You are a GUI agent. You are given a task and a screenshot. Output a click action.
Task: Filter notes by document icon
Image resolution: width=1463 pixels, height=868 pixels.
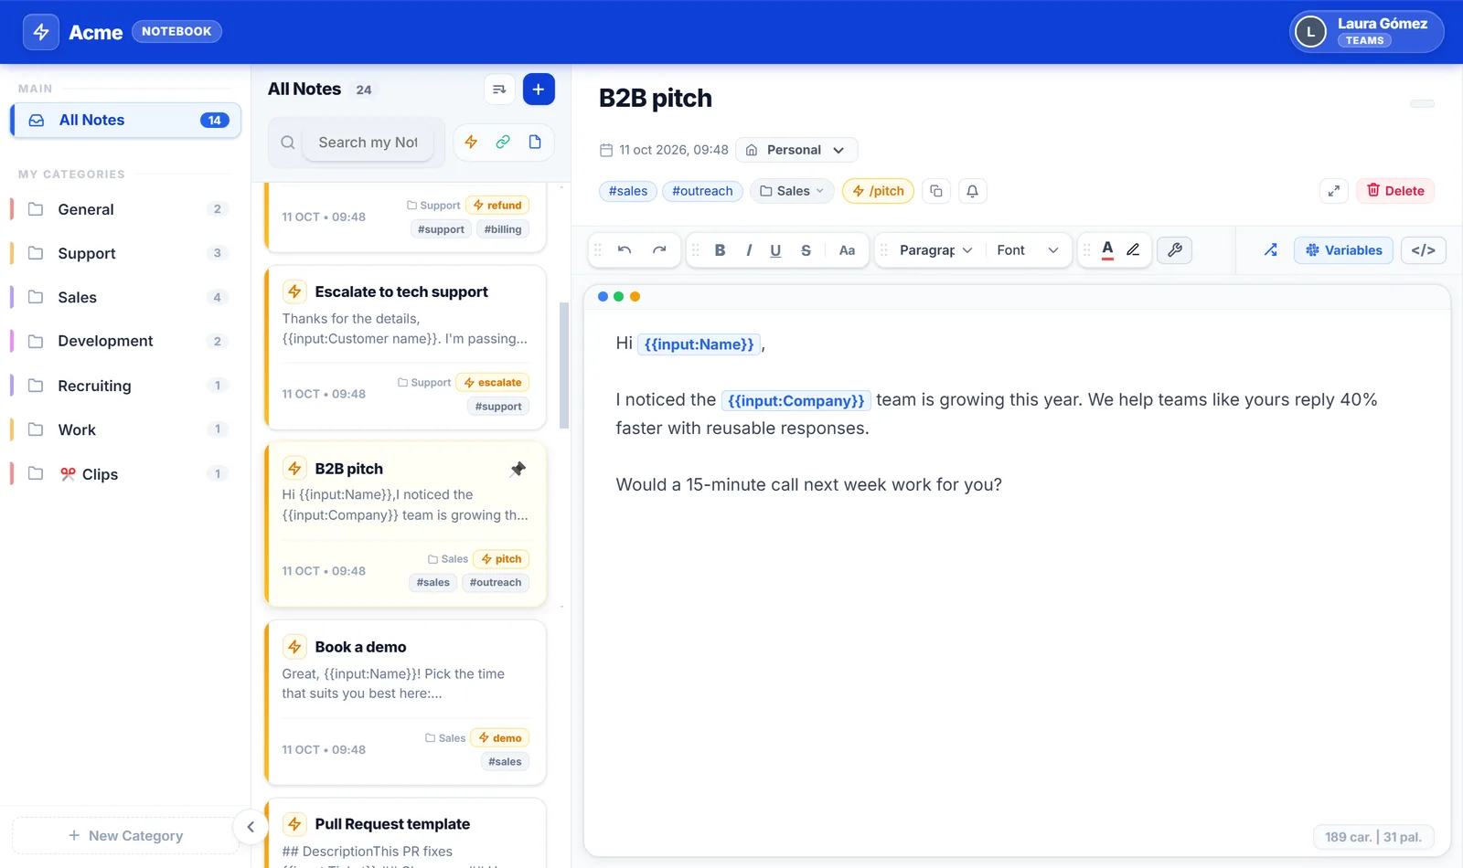pyautogui.click(x=535, y=143)
